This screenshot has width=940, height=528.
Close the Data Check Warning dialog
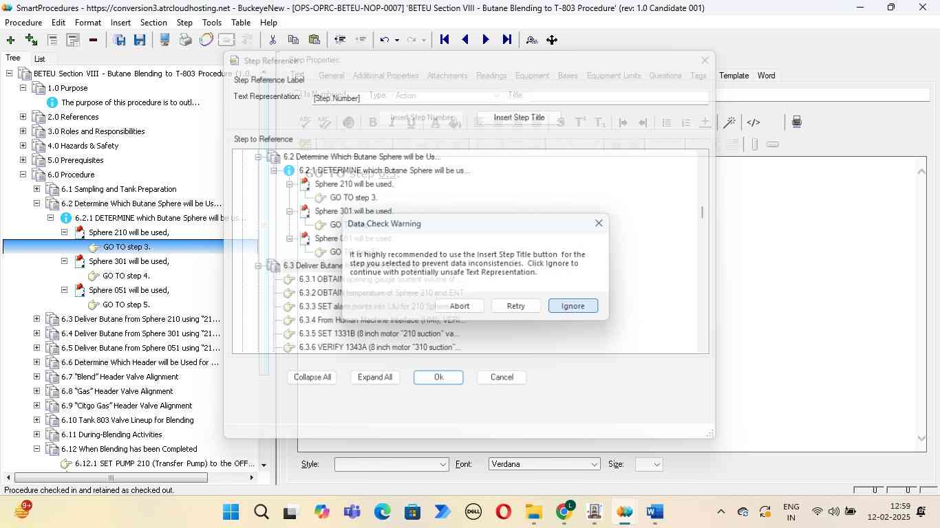[599, 223]
